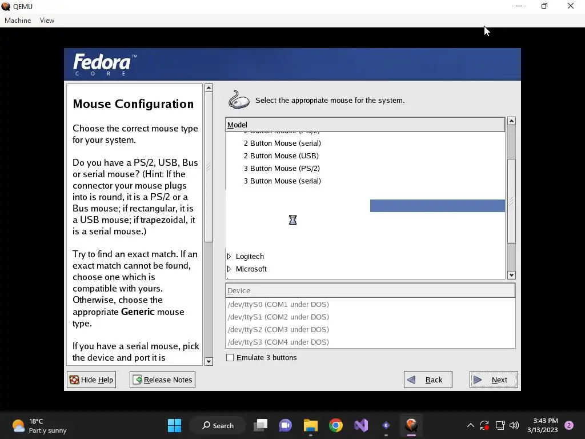The image size is (585, 439).
Task: Open the purple diamond taskbar app
Action: (386, 425)
